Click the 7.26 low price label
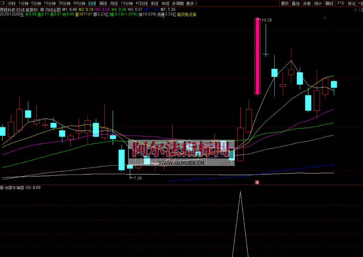The height and width of the screenshot is (257, 363). point(137,178)
